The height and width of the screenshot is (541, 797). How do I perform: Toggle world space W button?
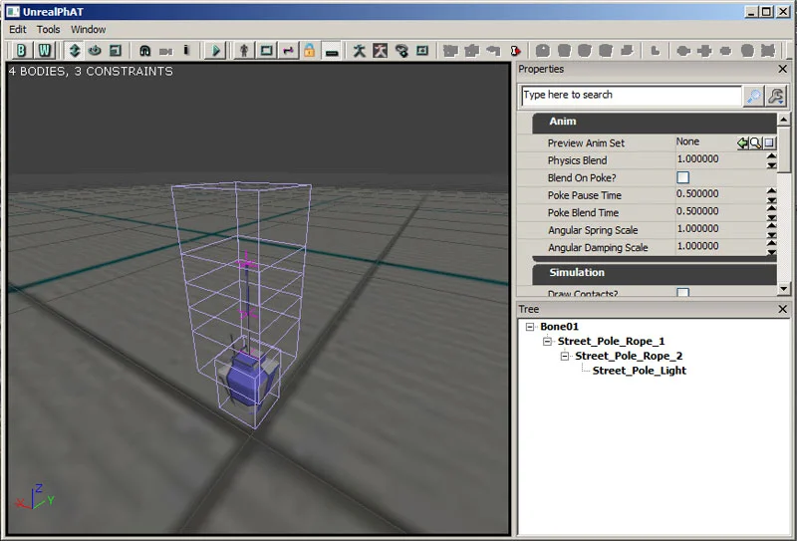(x=45, y=51)
